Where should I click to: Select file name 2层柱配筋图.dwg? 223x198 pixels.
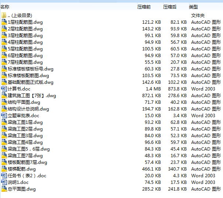25,29
